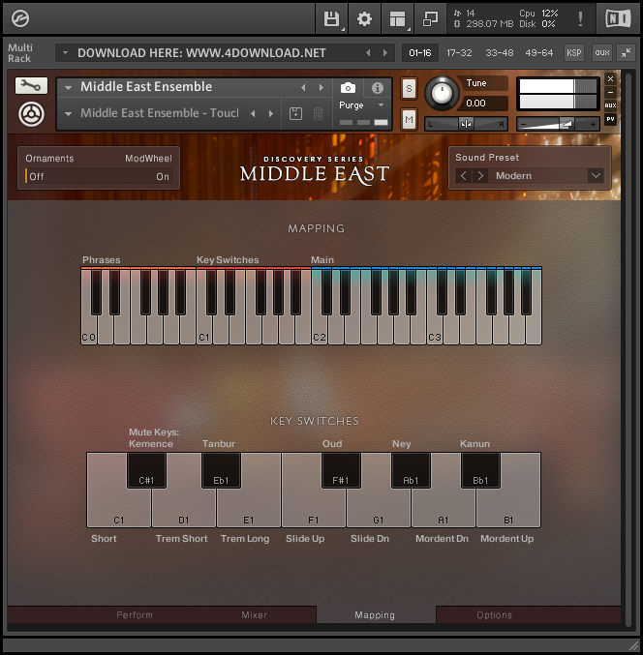Click Ab1 Ney mute key

411,470
